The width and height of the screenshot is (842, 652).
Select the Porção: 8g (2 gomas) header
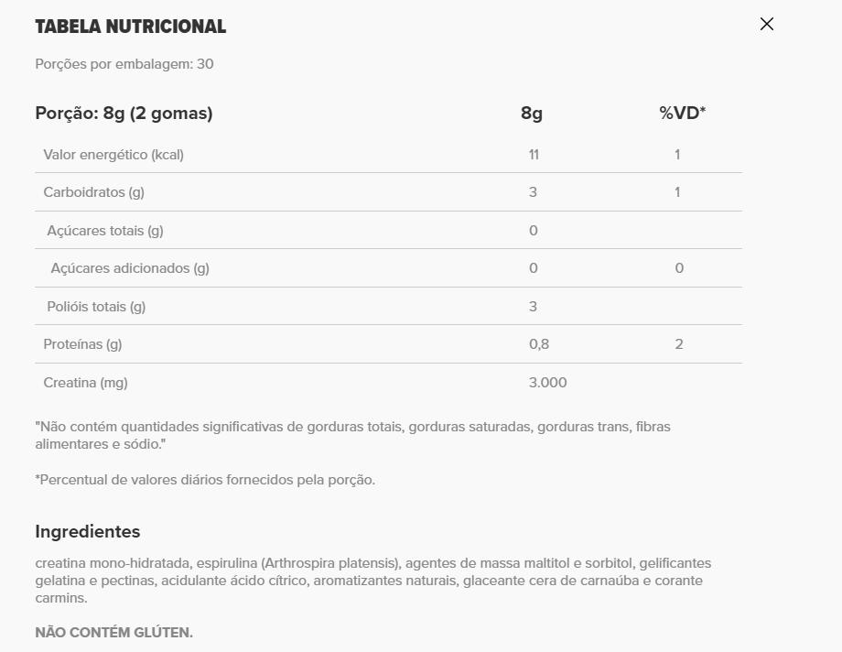(124, 114)
